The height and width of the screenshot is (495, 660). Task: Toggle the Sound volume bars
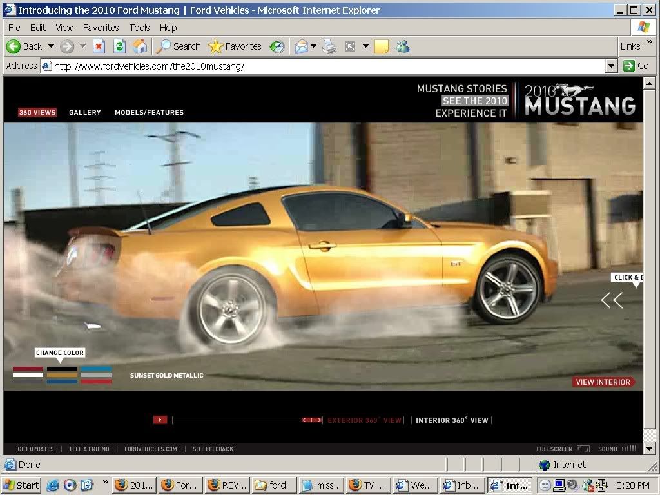pos(629,449)
